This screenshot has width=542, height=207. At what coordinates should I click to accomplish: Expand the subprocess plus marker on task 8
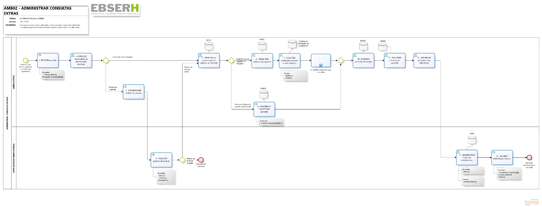(x=321, y=65)
